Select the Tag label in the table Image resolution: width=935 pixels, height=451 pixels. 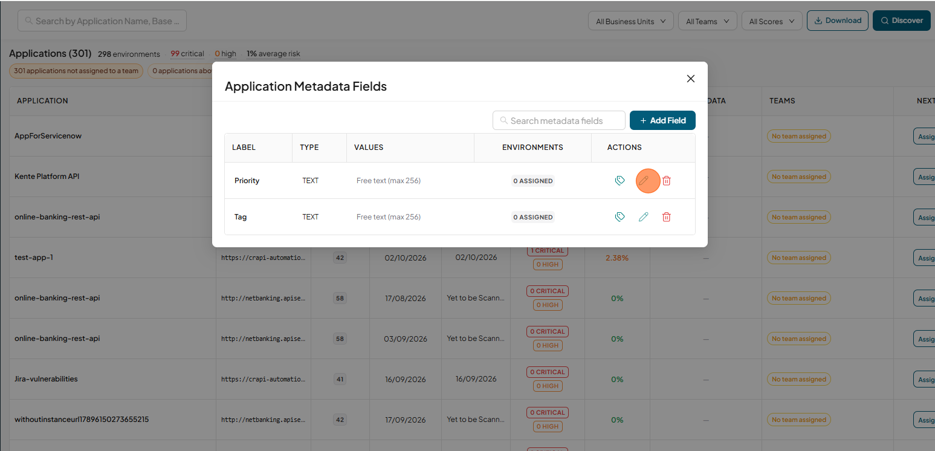(241, 217)
